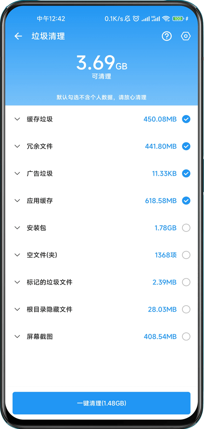
Task: Select the 屏幕截图 checkbox
Action: (186, 337)
